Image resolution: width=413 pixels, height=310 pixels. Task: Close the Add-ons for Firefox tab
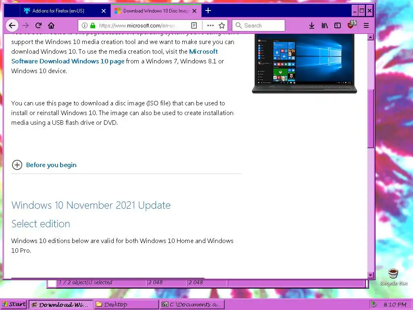(104, 11)
